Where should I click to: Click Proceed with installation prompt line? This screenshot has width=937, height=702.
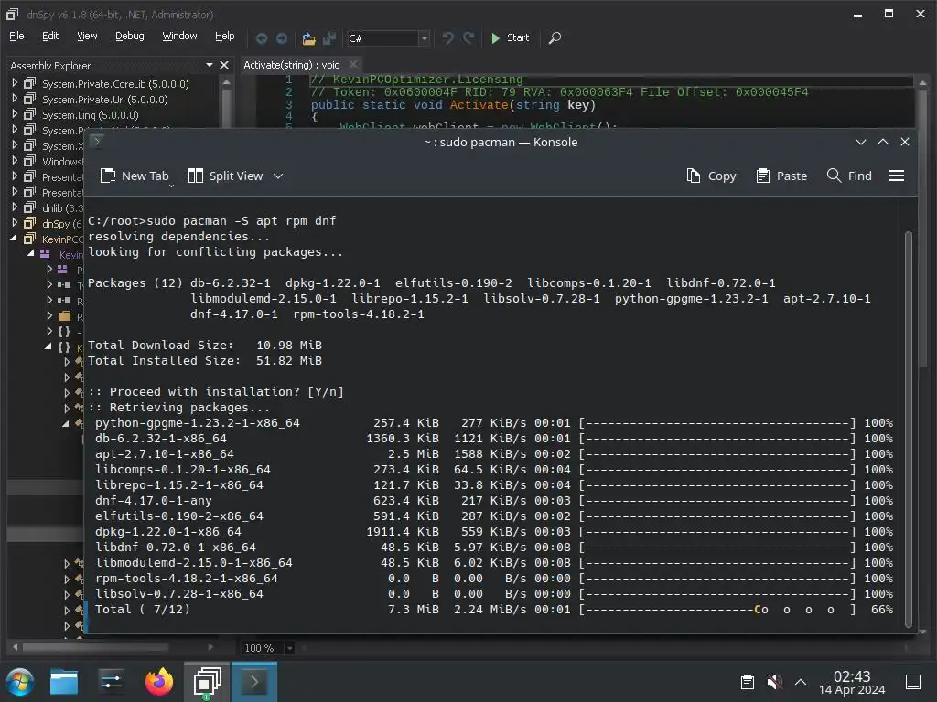point(216,392)
